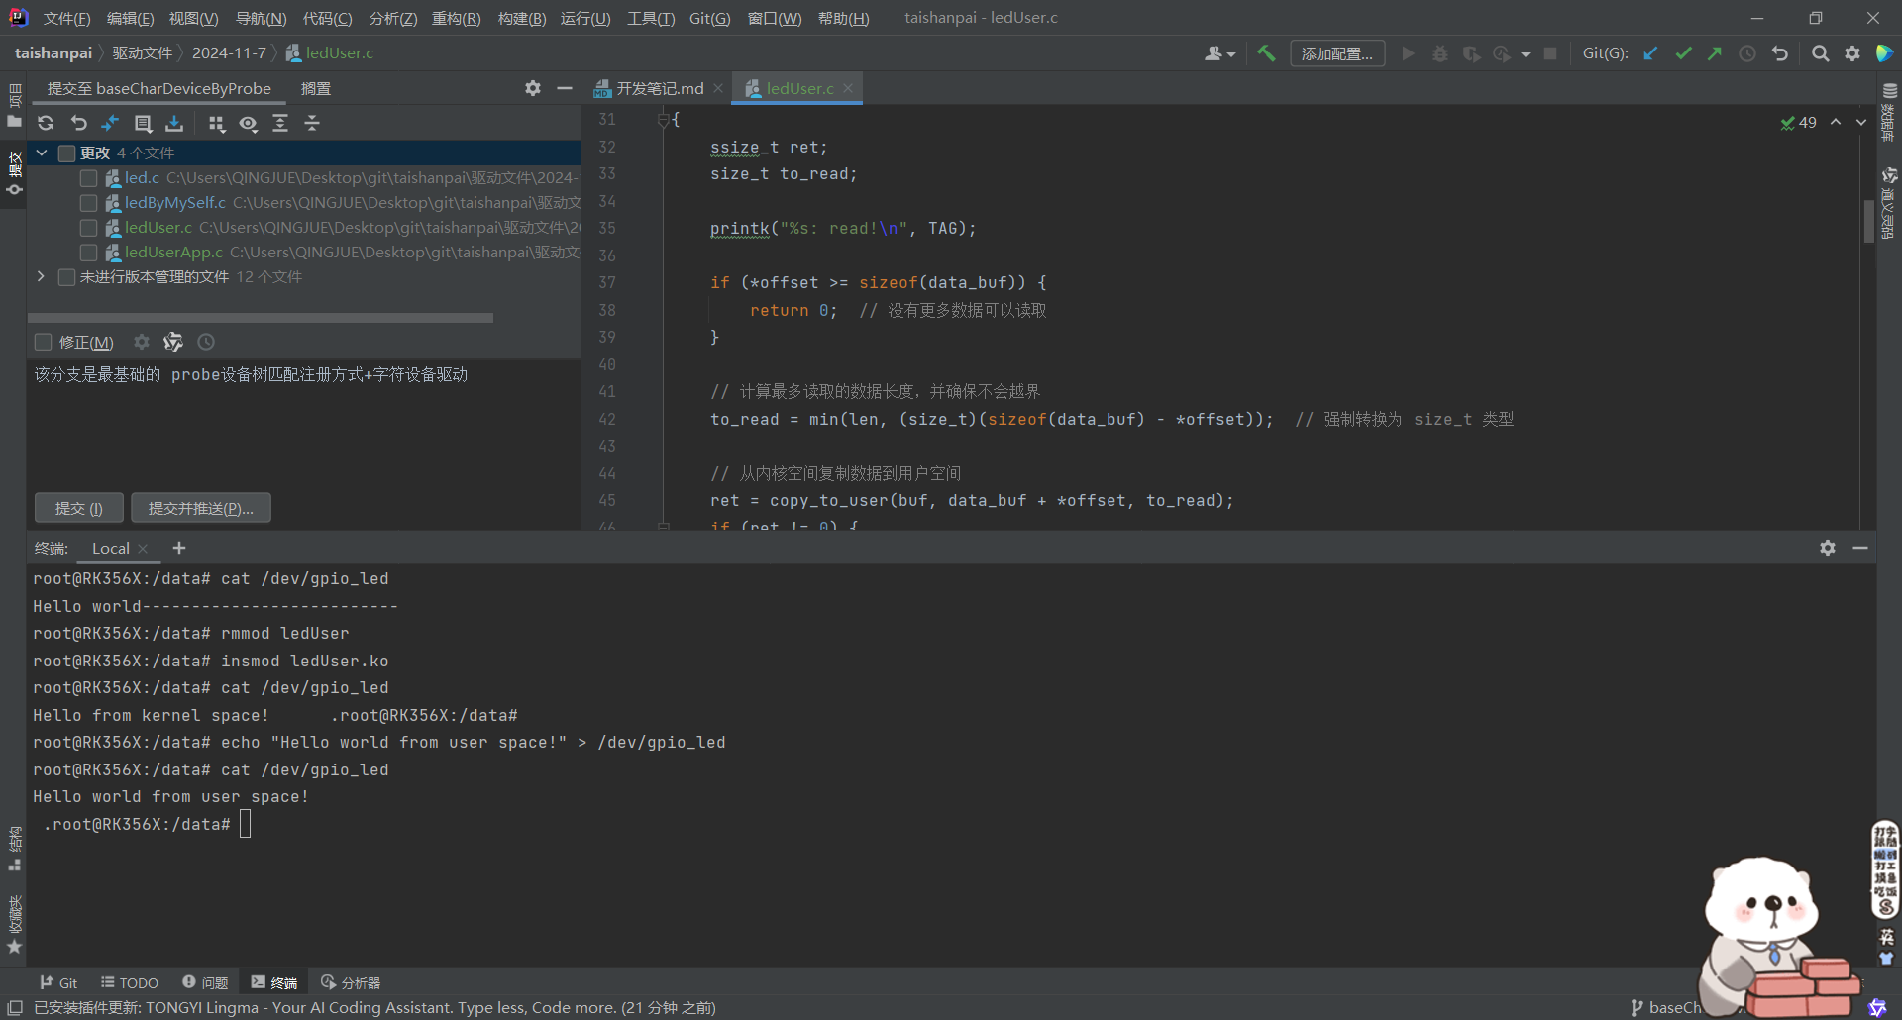Viewport: 1902px width, 1020px height.
Task: Open search everywhere magnifier icon
Action: click(x=1820, y=53)
